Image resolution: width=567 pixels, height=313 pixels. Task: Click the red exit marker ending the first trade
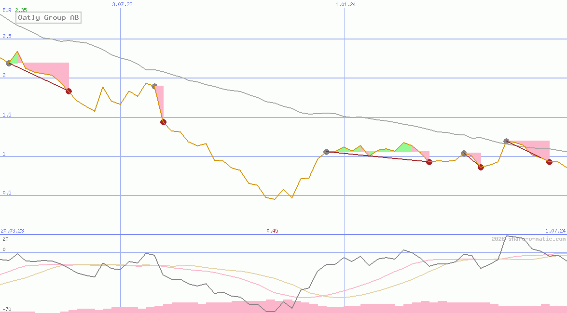coord(69,91)
